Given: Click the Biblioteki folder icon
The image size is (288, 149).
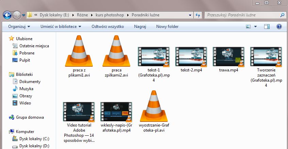Looking at the screenshot, I should pyautogui.click(x=11, y=74).
